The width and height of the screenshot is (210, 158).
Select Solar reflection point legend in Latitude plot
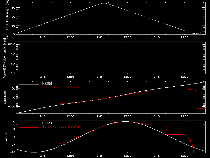(x=61, y=127)
